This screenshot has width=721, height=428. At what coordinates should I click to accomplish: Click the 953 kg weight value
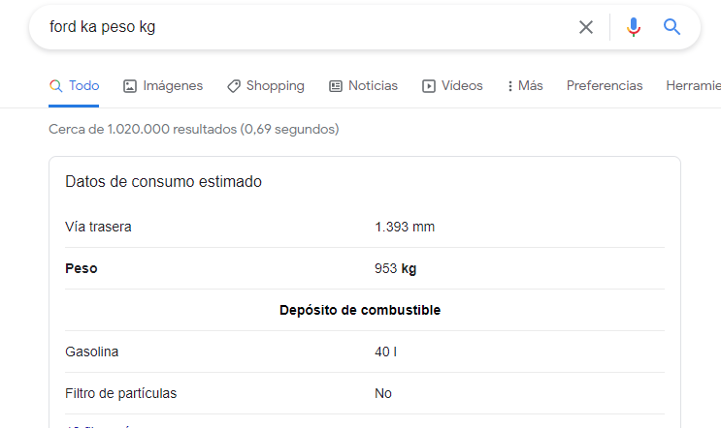396,268
